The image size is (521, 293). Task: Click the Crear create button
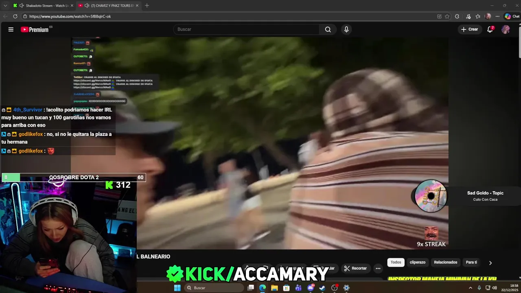click(470, 29)
